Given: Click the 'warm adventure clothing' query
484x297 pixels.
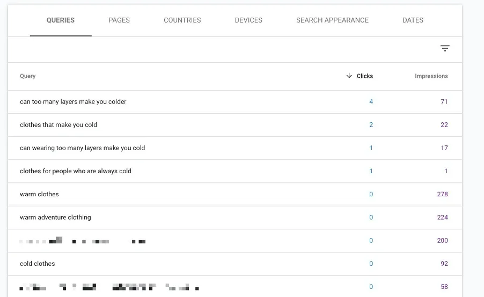Looking at the screenshot, I should tap(55, 217).
